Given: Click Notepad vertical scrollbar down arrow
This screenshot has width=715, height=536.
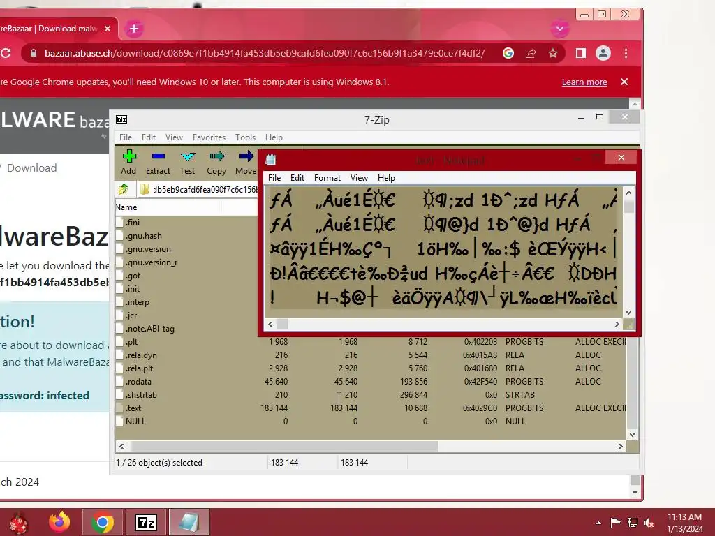Looking at the screenshot, I should [629, 312].
